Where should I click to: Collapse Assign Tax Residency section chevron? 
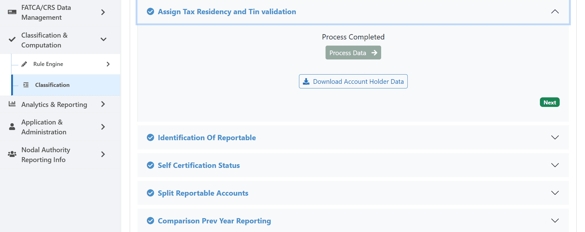click(555, 11)
